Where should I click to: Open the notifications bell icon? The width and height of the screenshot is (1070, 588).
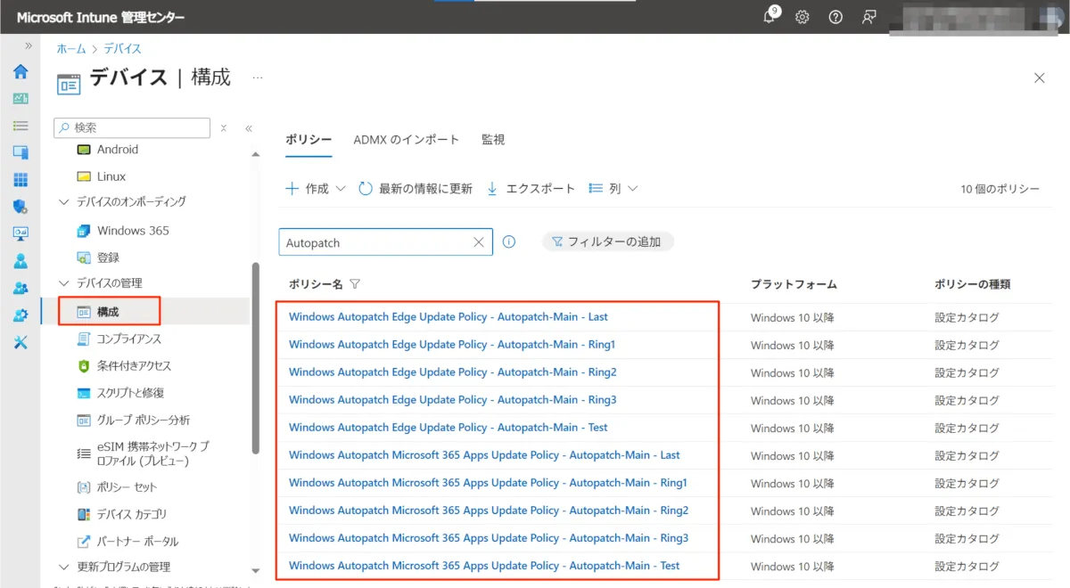770,17
